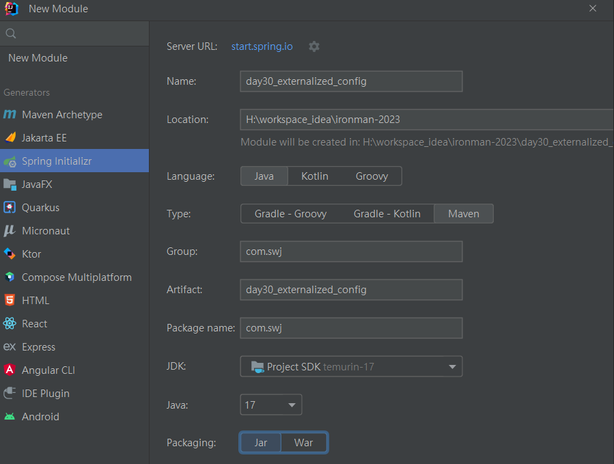Image resolution: width=614 pixels, height=464 pixels.
Task: Select React generator
Action: coord(74,323)
